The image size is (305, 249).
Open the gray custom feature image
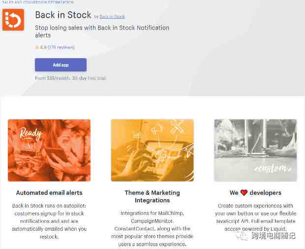[255, 150]
